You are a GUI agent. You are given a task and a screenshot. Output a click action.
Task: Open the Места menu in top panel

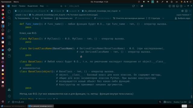coord(16,2)
